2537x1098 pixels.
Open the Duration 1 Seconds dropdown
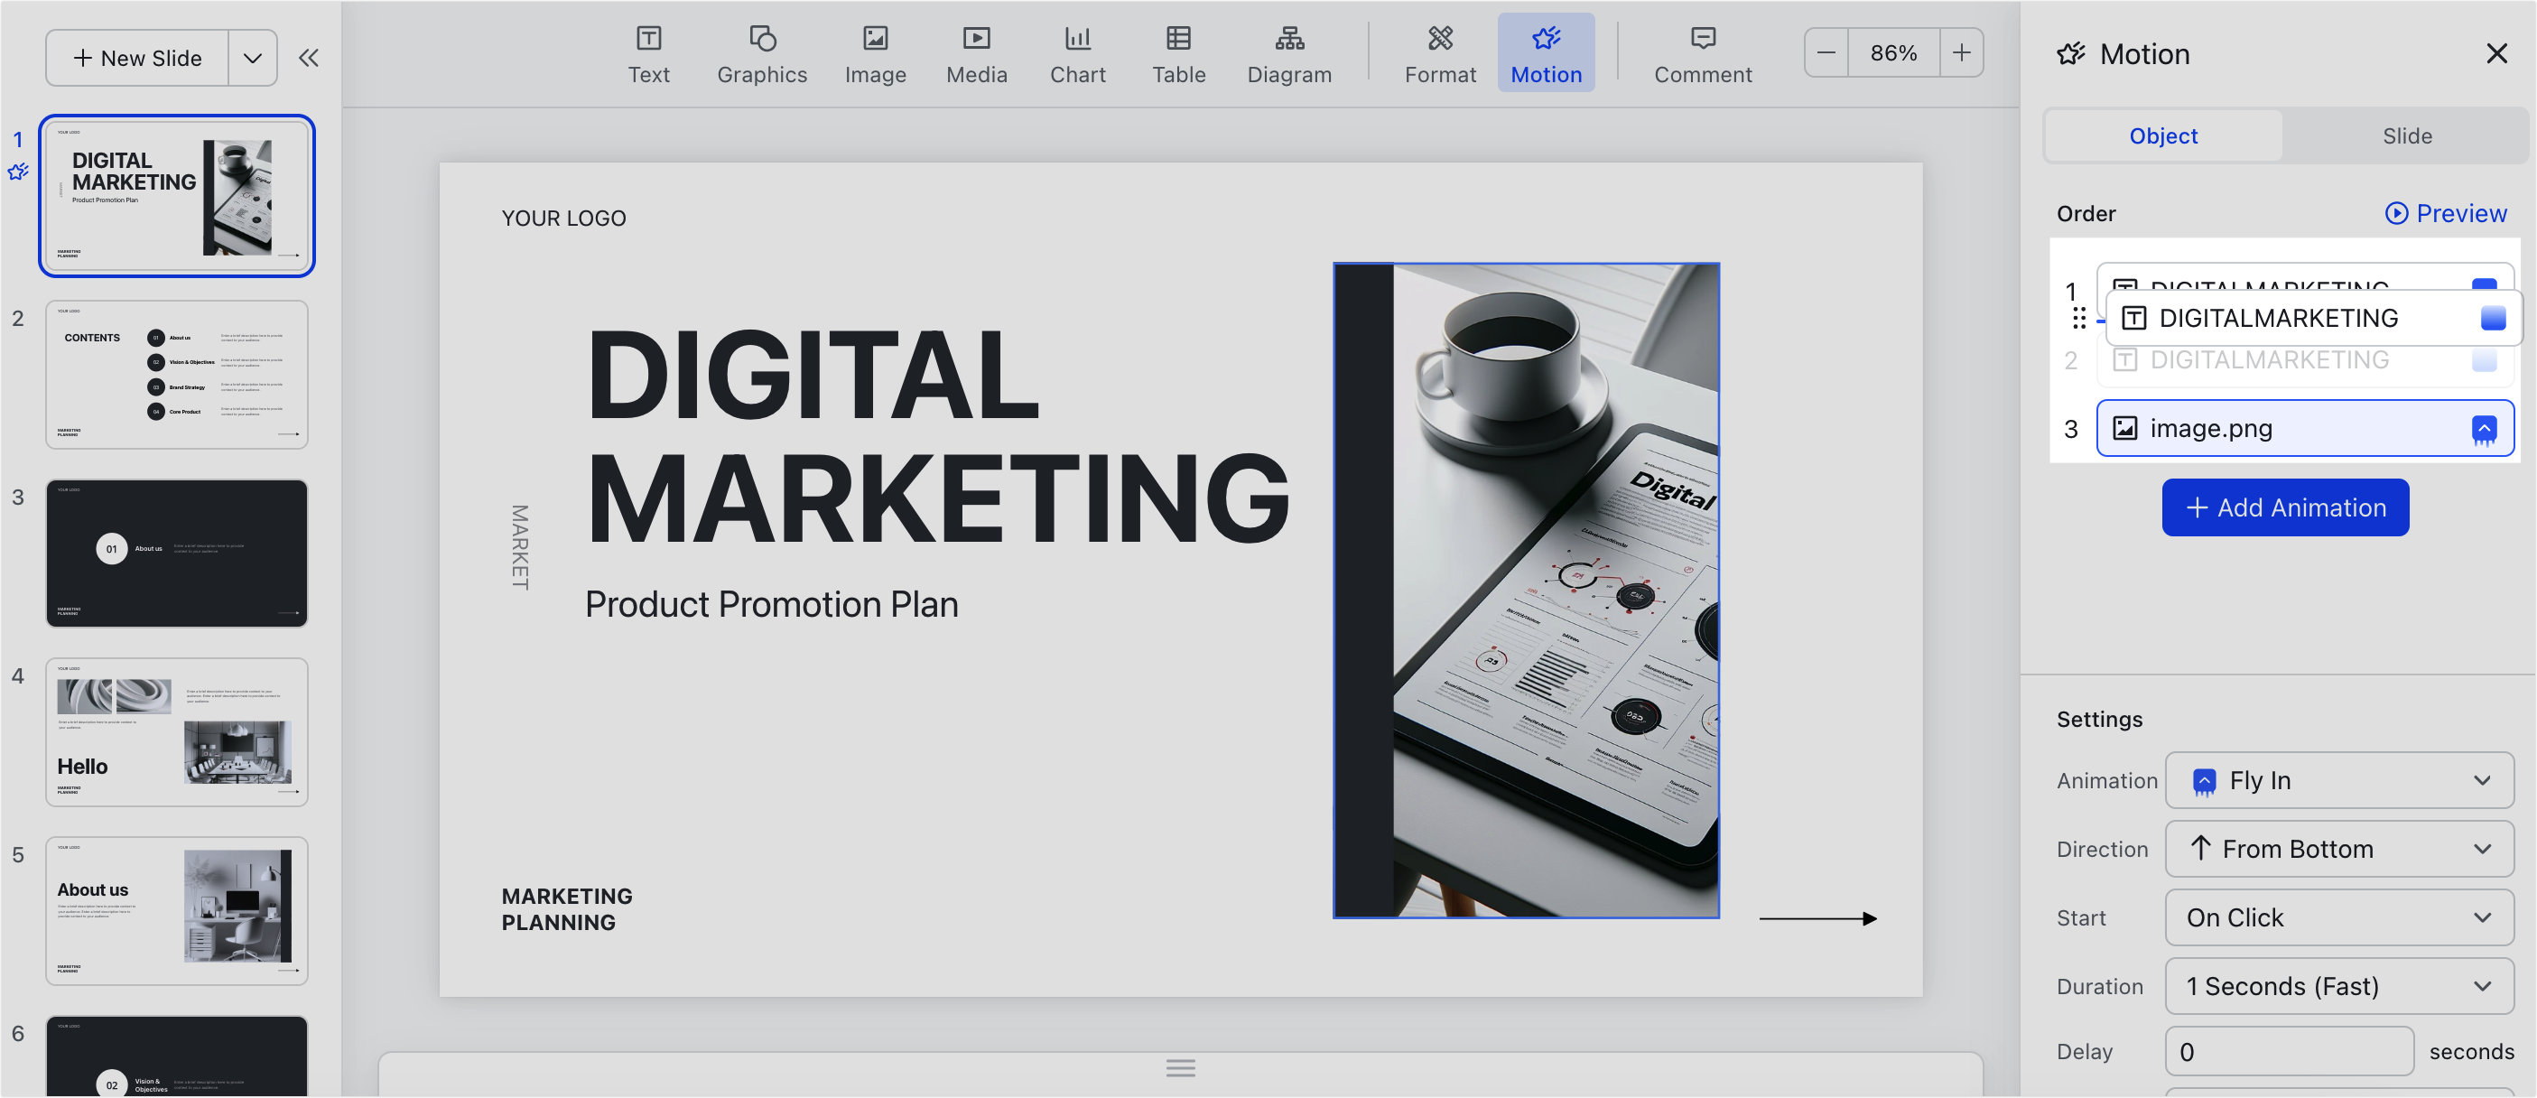tap(2338, 986)
